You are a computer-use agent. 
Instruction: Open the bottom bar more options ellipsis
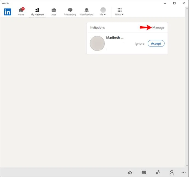184,173
